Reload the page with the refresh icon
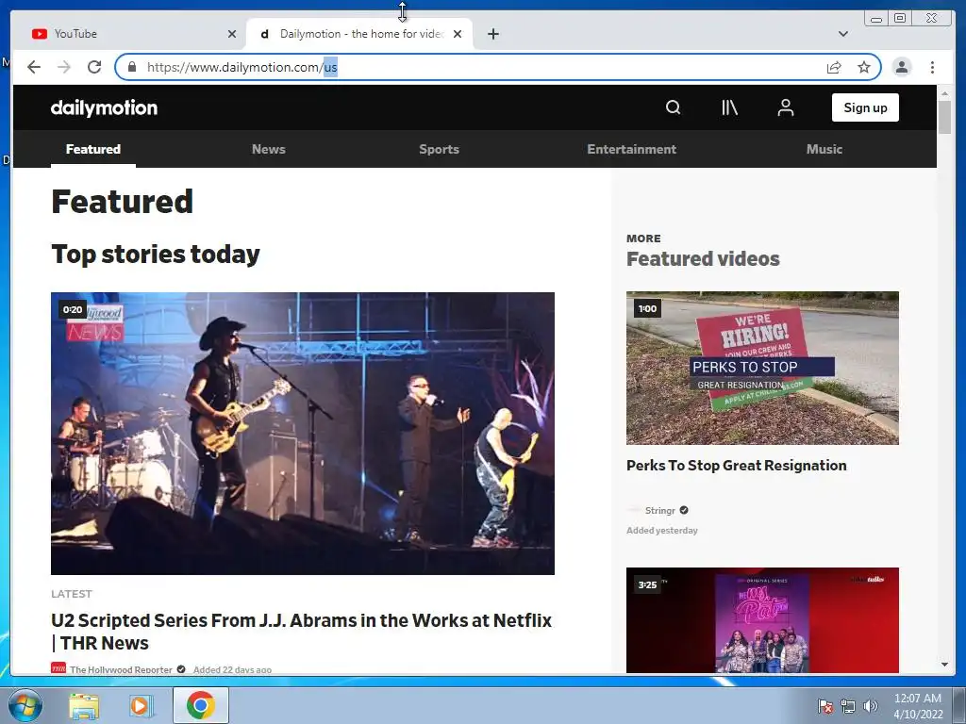966x724 pixels. click(94, 67)
